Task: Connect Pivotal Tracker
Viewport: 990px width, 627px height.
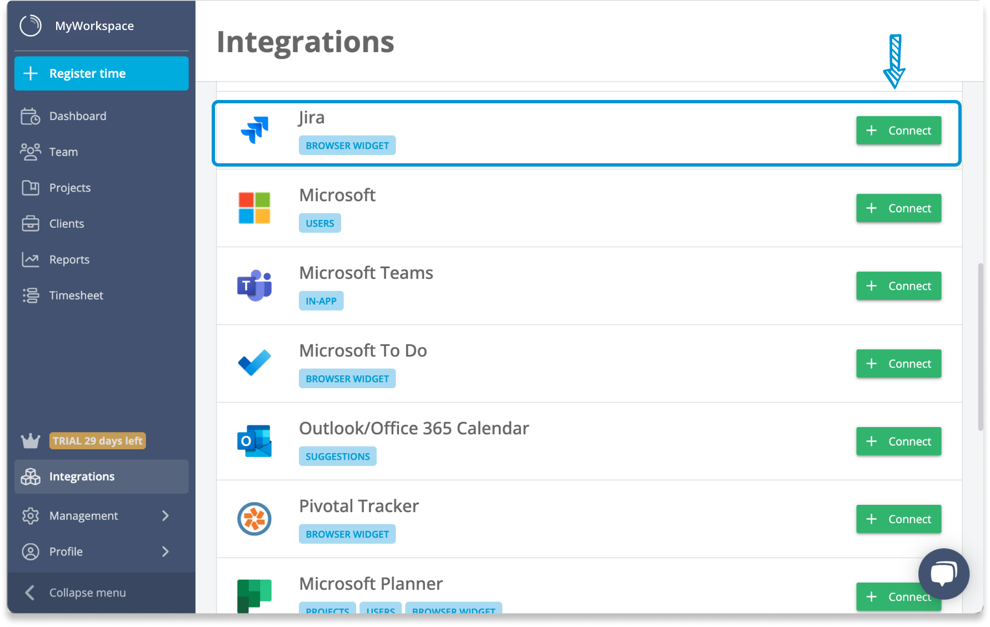Action: 898,519
